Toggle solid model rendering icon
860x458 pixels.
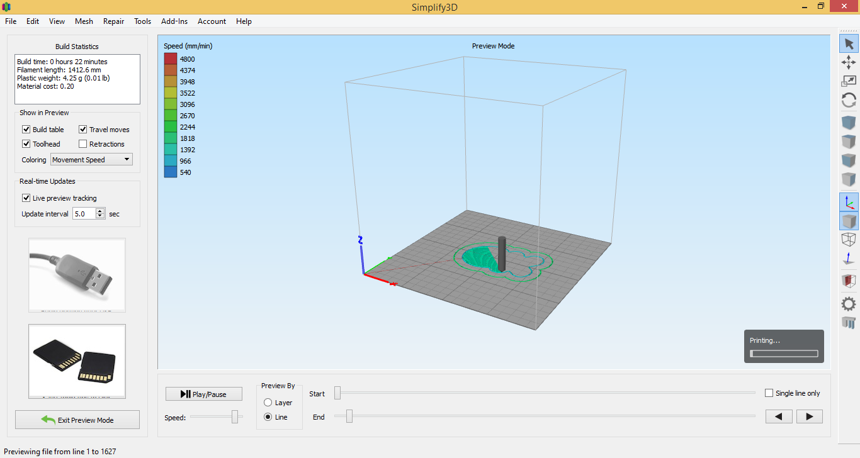[x=849, y=221]
